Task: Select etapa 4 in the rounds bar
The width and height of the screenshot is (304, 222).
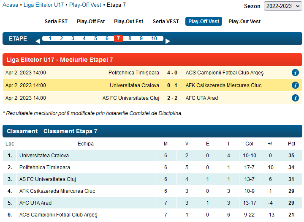Action: pos(84,38)
